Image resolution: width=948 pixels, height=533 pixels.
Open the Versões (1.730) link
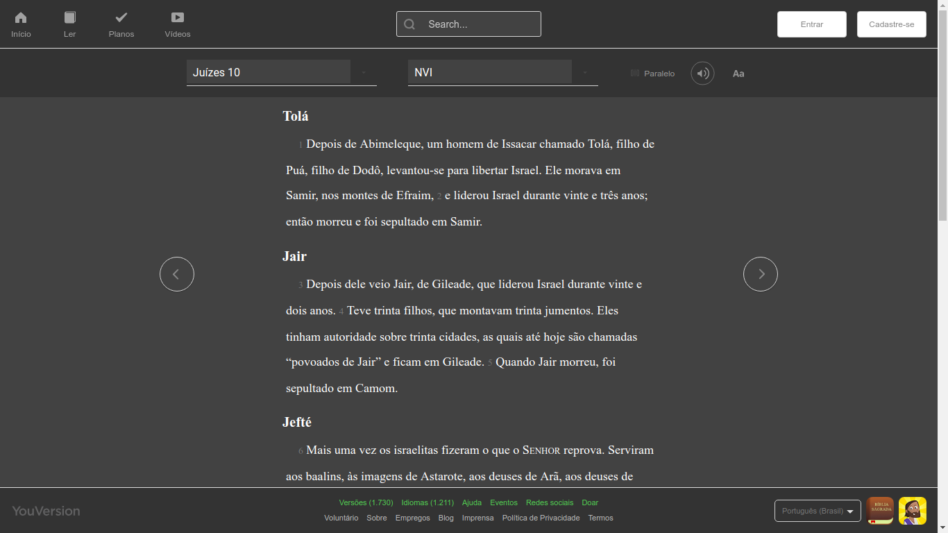(366, 502)
